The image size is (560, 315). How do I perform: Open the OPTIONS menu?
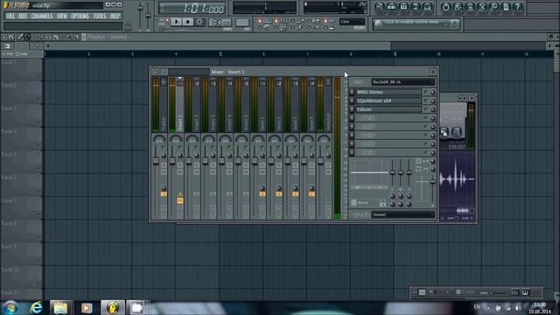point(80,16)
